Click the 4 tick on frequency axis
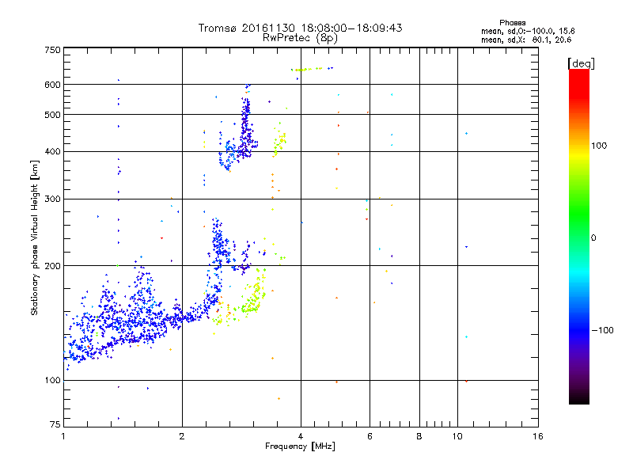633x475 pixels. click(301, 437)
